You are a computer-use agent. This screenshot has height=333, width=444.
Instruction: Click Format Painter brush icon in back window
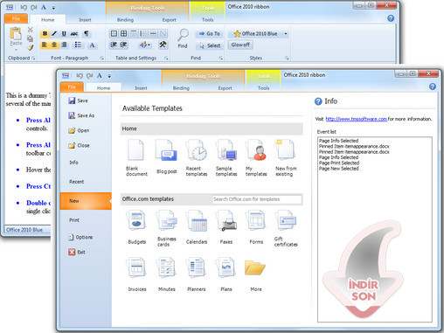31,47
